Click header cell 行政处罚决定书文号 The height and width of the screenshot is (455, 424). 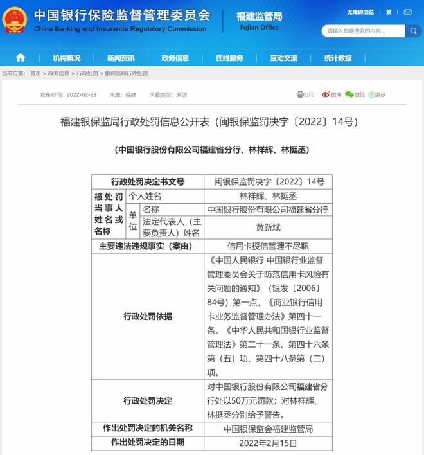(148, 182)
